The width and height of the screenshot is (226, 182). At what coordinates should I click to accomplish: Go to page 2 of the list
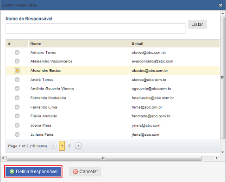click(x=69, y=146)
